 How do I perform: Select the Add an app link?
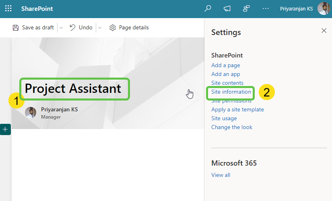pyautogui.click(x=225, y=74)
